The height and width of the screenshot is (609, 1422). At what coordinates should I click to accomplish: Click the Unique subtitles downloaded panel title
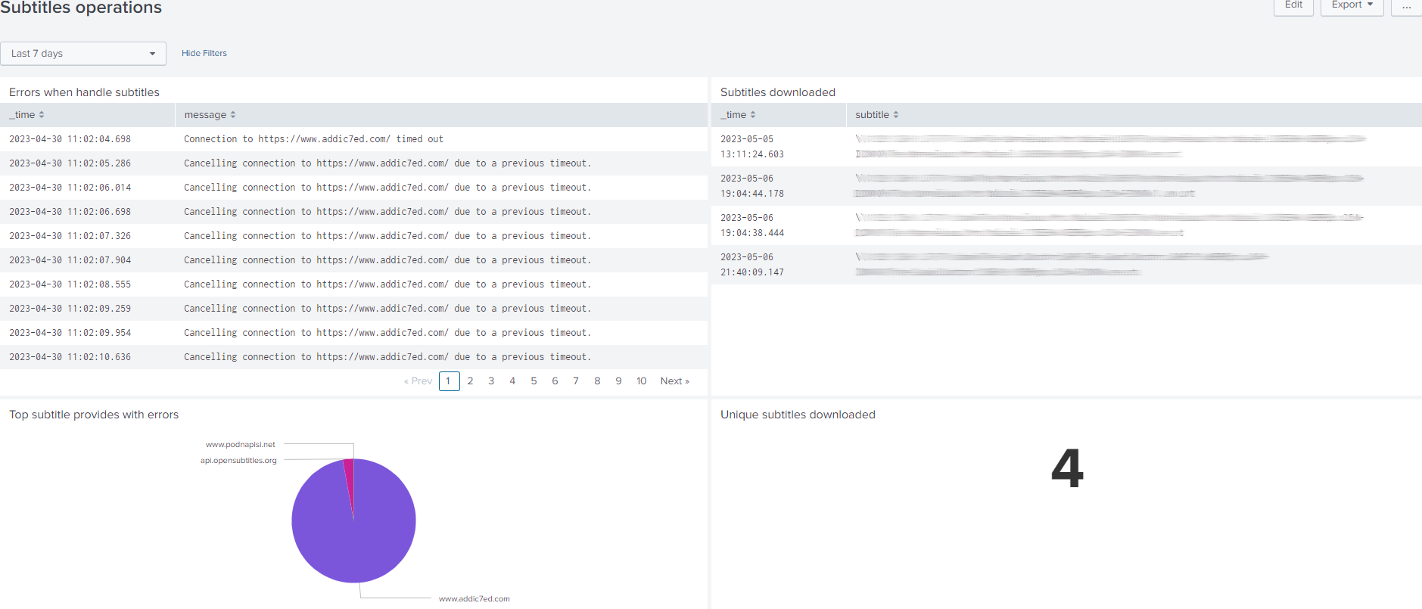tap(798, 415)
